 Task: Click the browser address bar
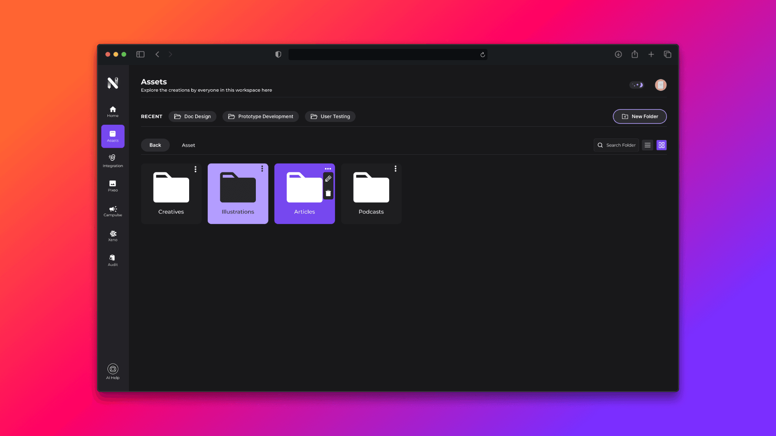(388, 55)
